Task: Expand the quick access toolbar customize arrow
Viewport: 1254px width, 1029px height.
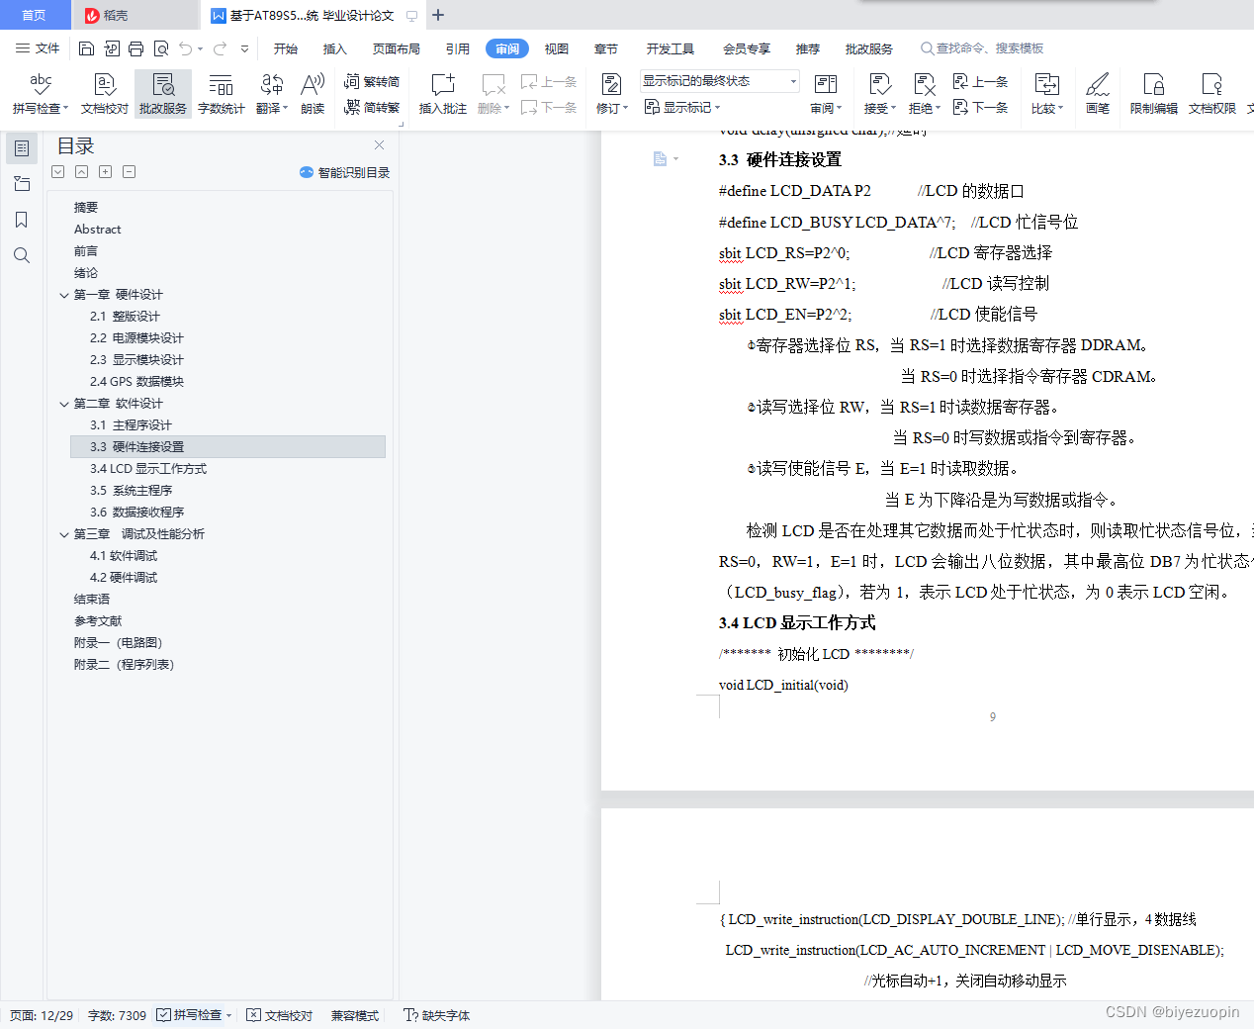Action: [x=244, y=48]
